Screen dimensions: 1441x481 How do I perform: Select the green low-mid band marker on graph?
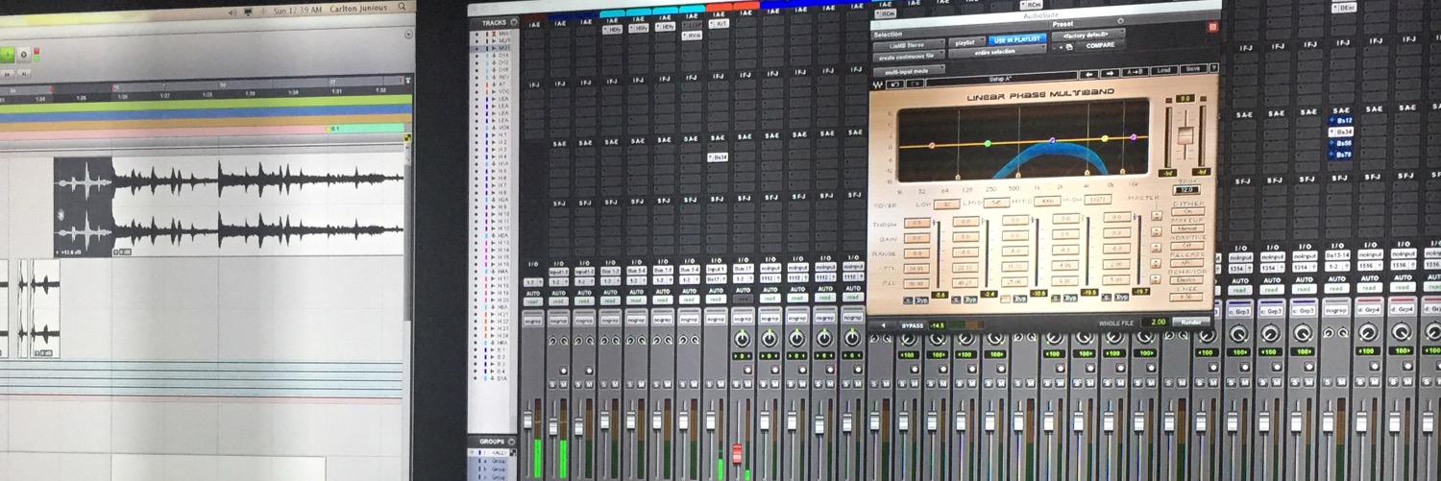[x=987, y=143]
